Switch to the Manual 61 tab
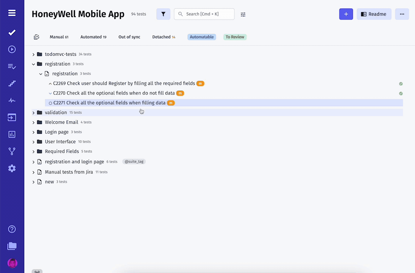 click(59, 37)
